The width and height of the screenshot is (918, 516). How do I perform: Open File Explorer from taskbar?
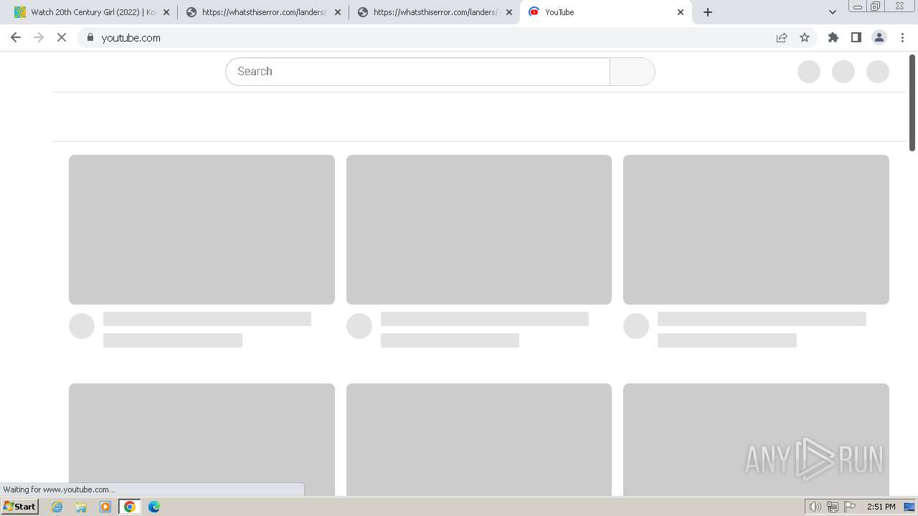(x=81, y=507)
